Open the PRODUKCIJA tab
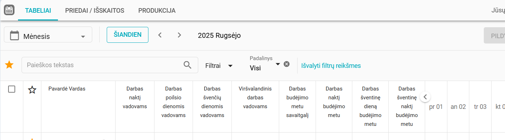The height and width of the screenshot is (140, 505). (157, 11)
